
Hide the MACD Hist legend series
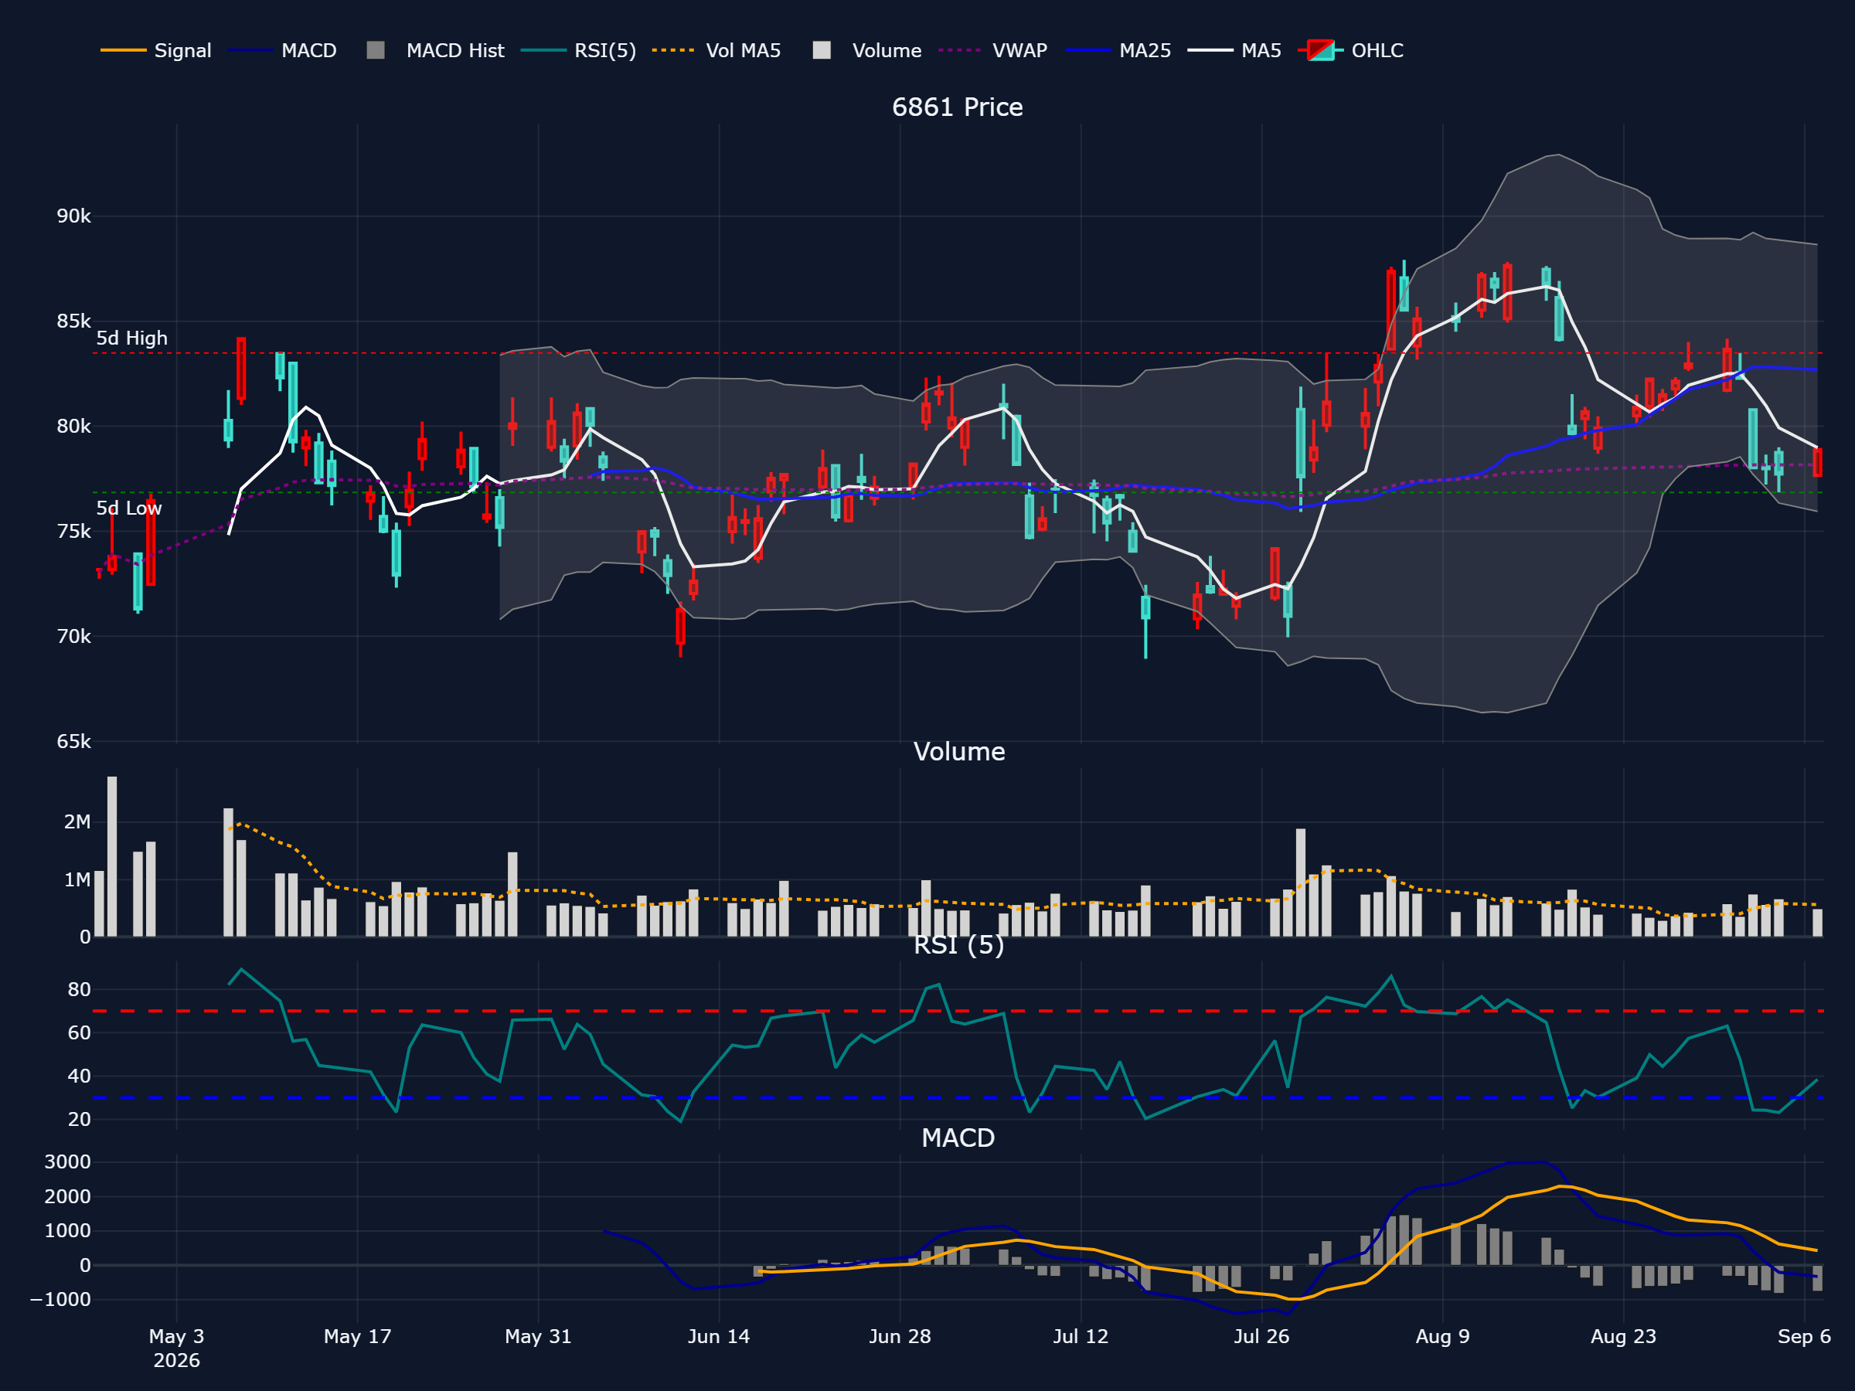click(435, 50)
